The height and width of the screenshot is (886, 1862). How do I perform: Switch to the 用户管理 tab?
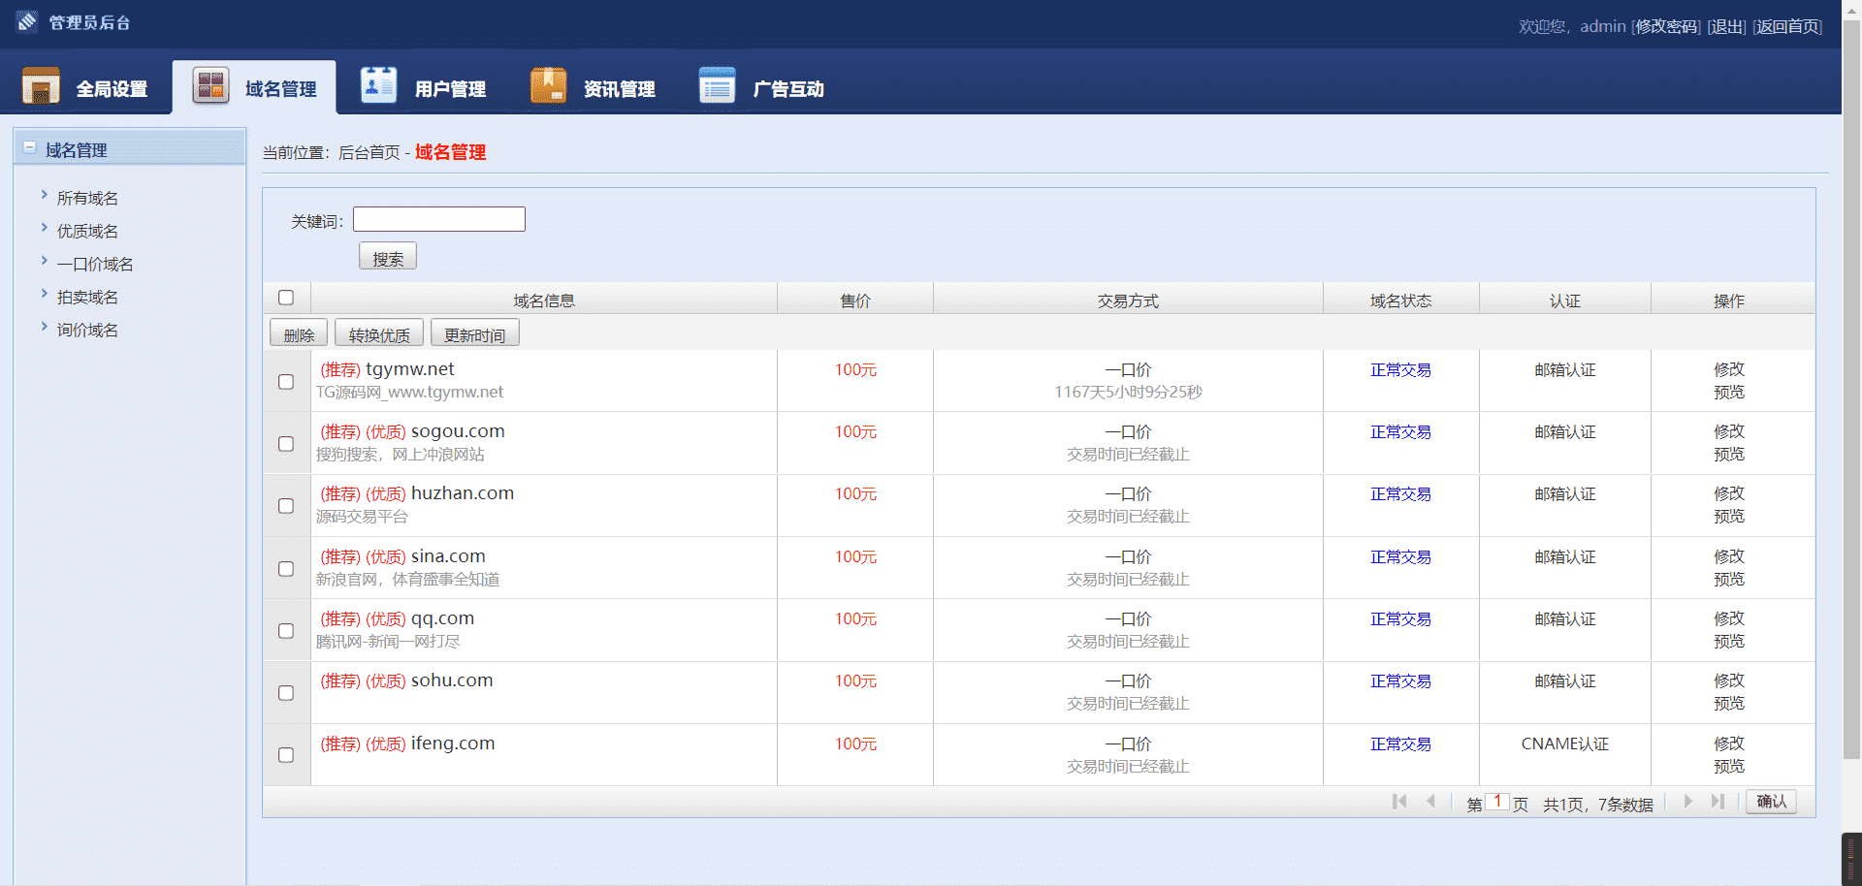click(x=450, y=89)
